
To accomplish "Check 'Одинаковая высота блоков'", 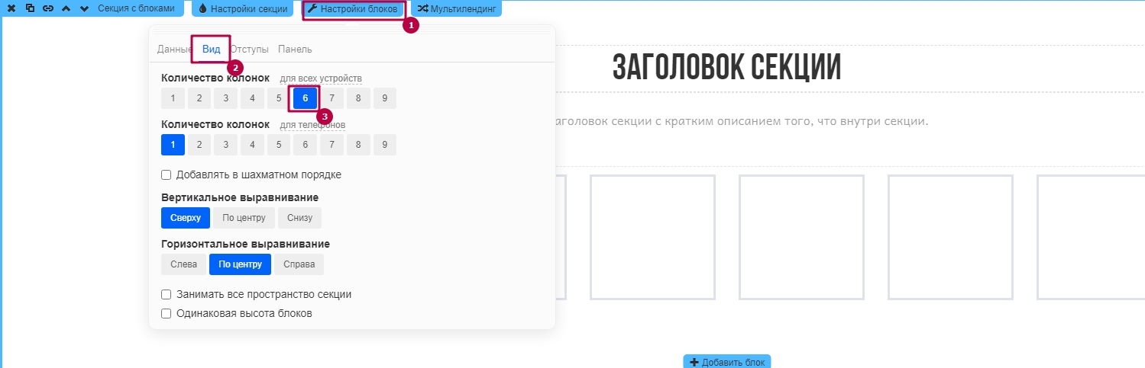I will pos(166,313).
